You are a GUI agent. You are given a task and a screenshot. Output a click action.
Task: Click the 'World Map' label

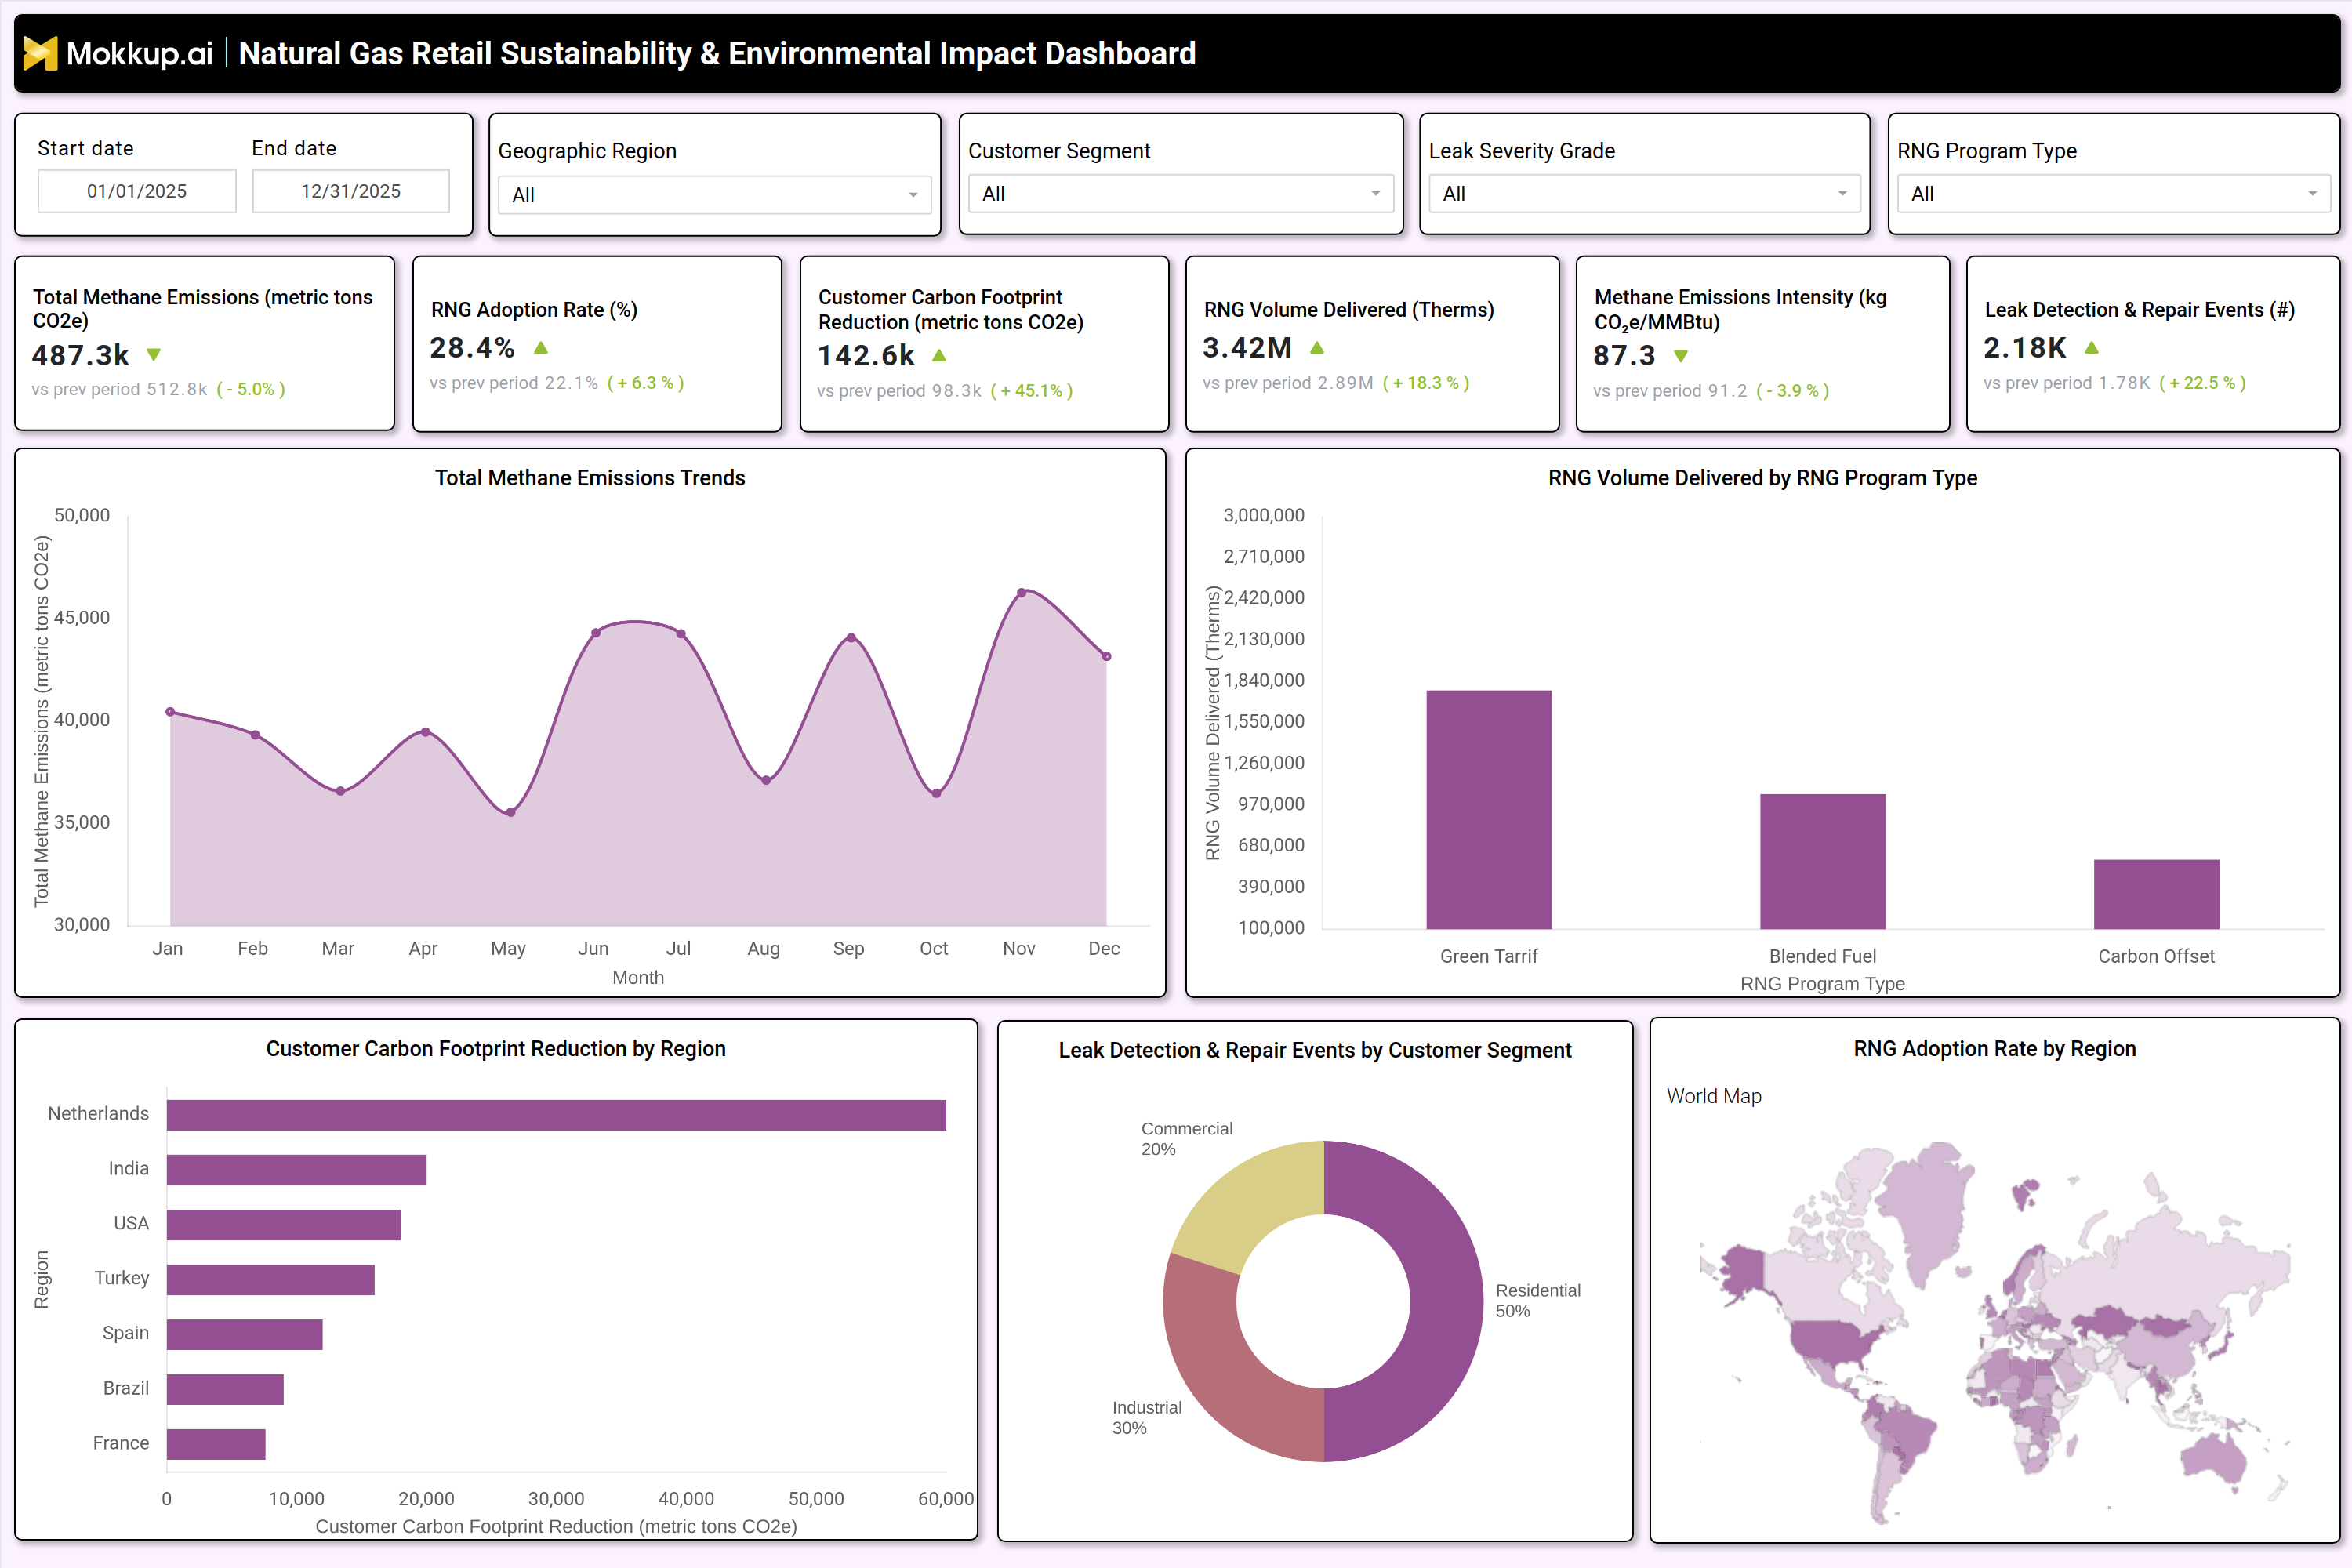tap(1714, 1096)
